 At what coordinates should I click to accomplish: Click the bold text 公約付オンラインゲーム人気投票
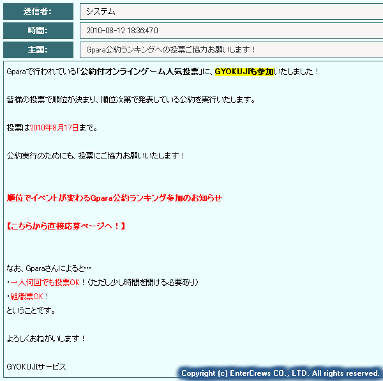[139, 72]
